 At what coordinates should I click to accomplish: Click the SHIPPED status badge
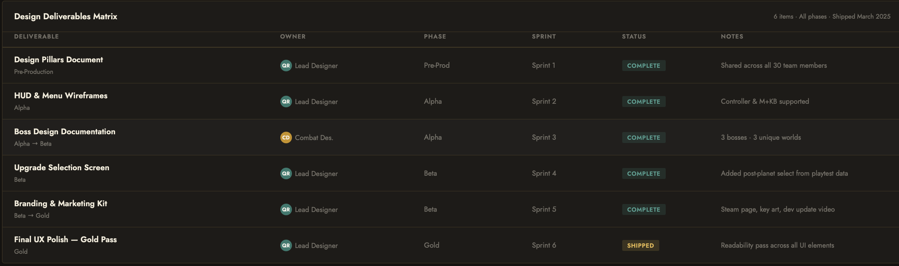tap(640, 246)
